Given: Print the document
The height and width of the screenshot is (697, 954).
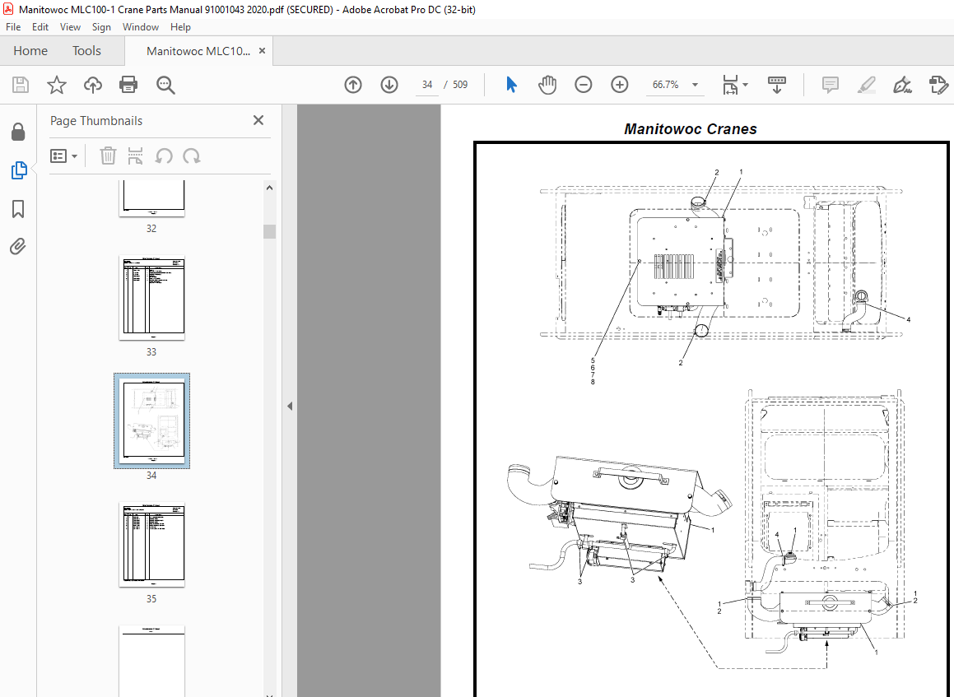Looking at the screenshot, I should pyautogui.click(x=128, y=85).
